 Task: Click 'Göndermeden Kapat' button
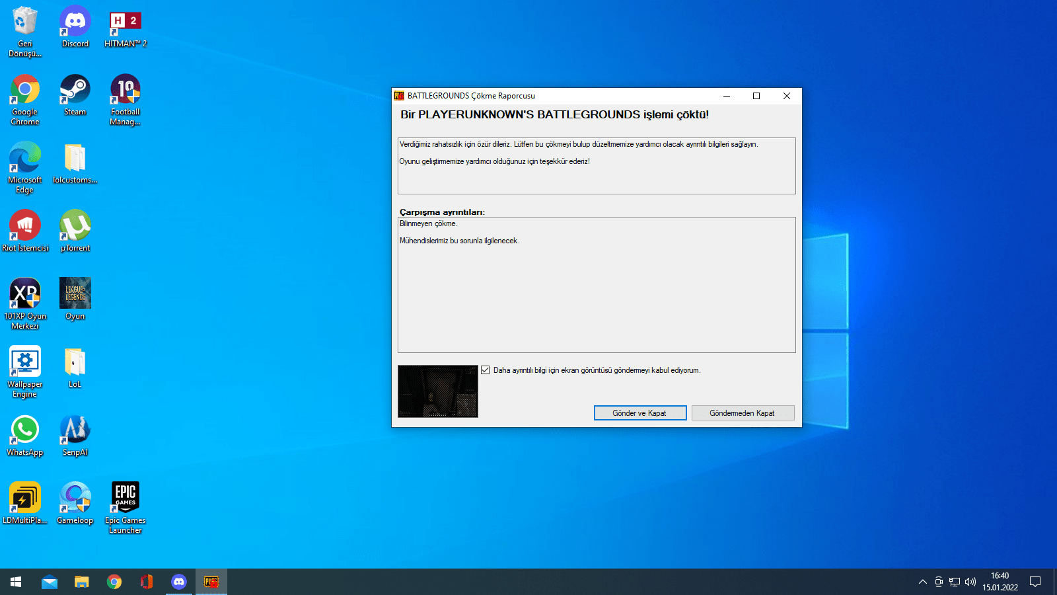tap(743, 413)
